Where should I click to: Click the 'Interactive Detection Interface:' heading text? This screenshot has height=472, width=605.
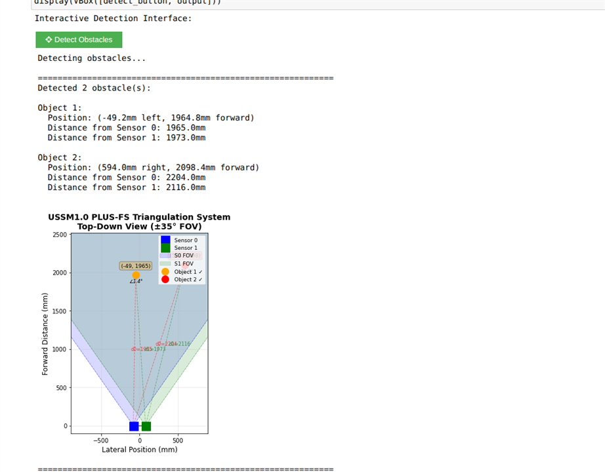(x=113, y=18)
